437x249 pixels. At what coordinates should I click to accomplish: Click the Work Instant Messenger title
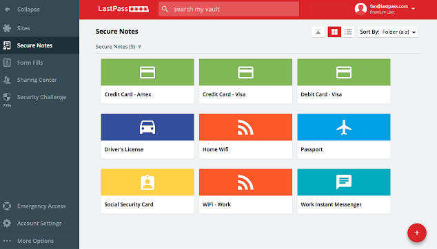331,204
